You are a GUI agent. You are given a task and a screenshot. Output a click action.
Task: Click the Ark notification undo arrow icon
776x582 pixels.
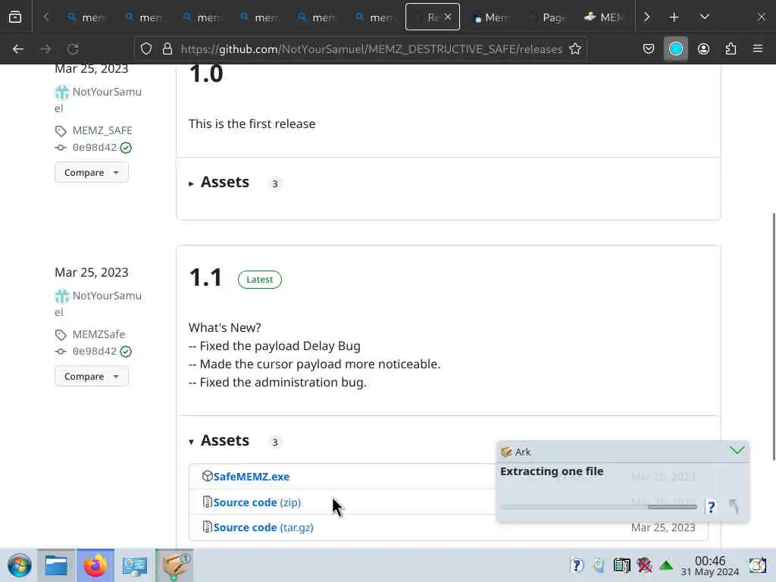click(x=734, y=507)
